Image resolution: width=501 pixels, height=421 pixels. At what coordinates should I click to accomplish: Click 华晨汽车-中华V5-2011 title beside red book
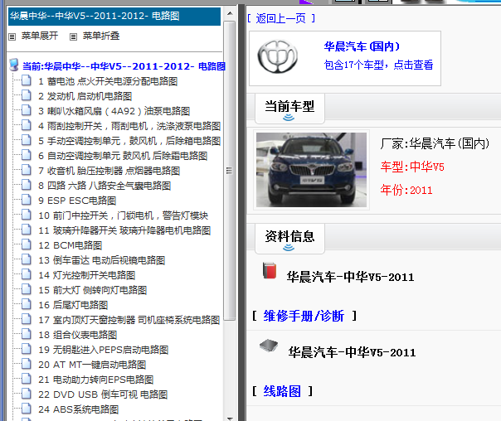[x=350, y=277]
